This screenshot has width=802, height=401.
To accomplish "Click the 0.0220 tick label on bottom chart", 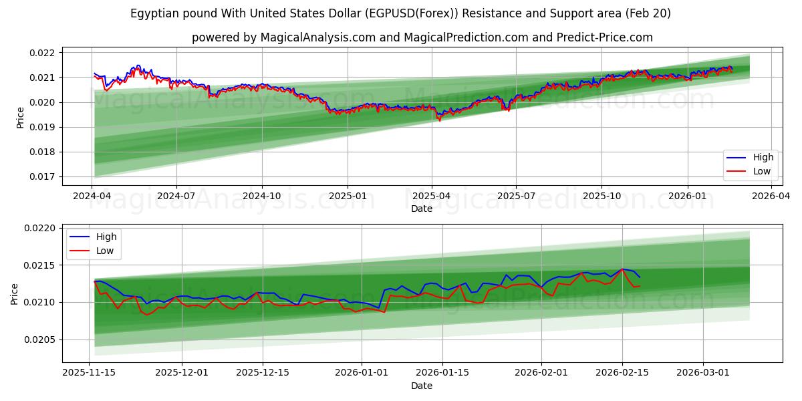I will point(39,229).
